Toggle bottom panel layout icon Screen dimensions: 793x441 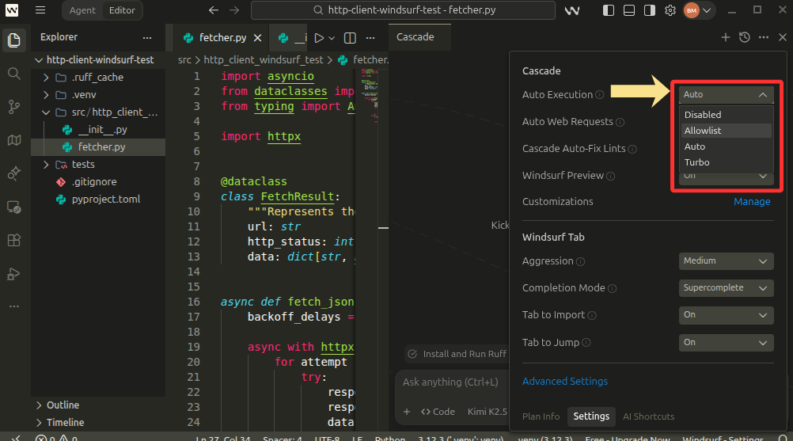pos(629,10)
